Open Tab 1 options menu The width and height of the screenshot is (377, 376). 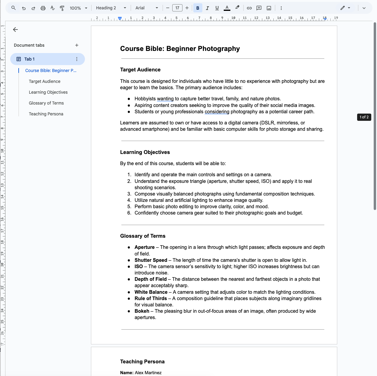click(77, 59)
